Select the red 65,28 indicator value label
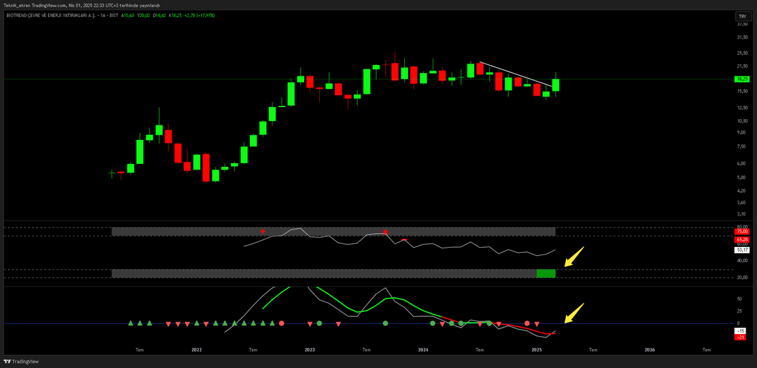The width and height of the screenshot is (757, 368). tap(742, 240)
